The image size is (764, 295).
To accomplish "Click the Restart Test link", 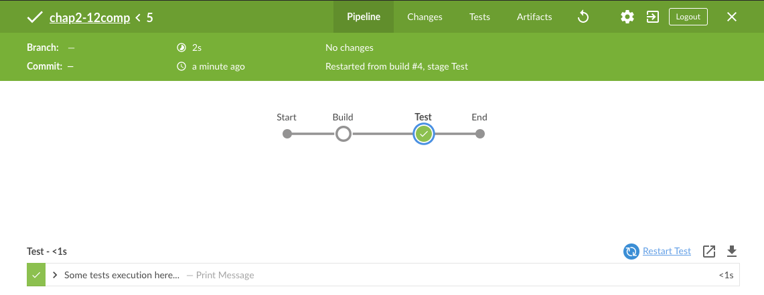I will (x=667, y=252).
